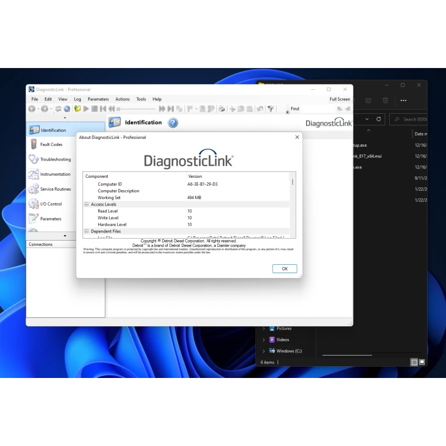Select I/O Control in the side panel
446x446 pixels.
51,204
